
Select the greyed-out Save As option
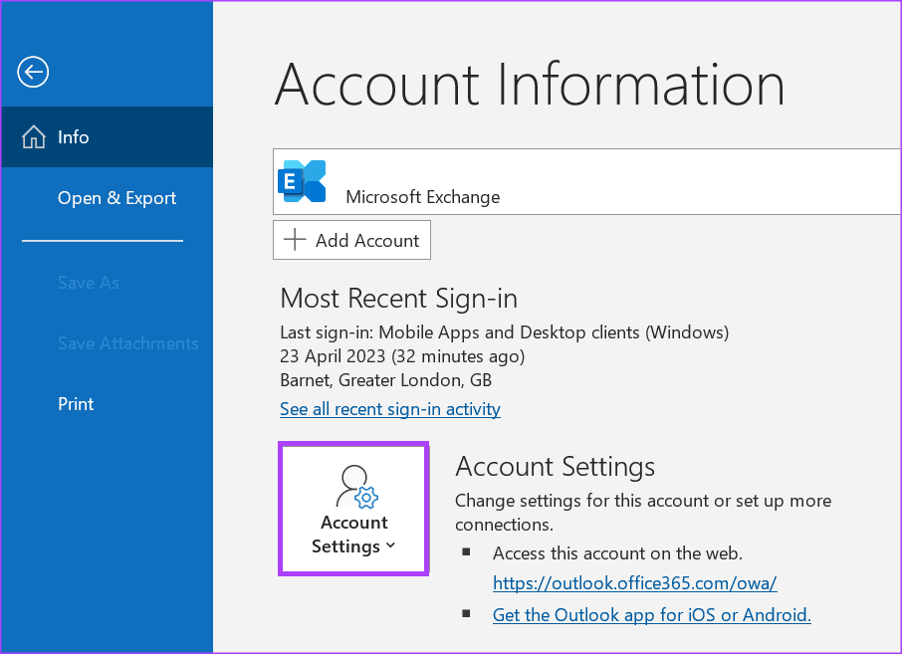click(88, 283)
